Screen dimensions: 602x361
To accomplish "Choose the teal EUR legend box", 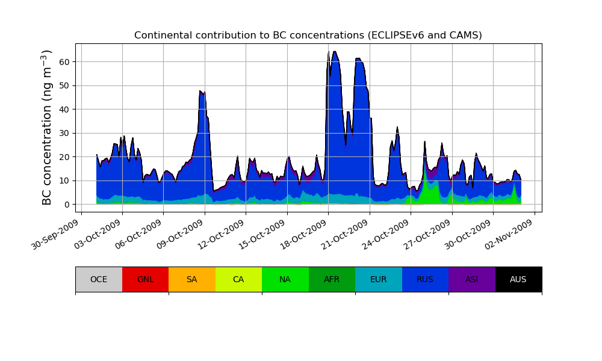I will [x=378, y=279].
